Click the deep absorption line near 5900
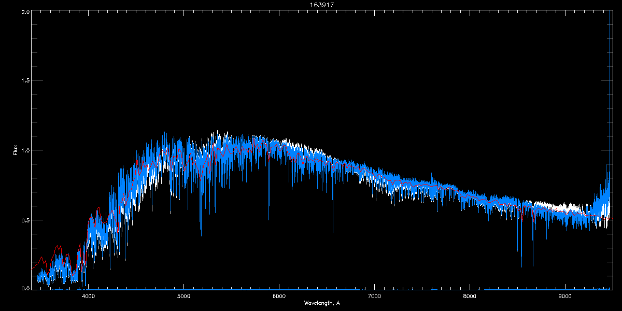 pyautogui.click(x=268, y=220)
